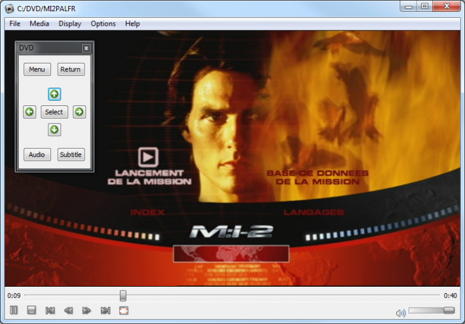Click the elapsed time 0:09 label
Screen dimensions: 465x324
[x=14, y=296]
